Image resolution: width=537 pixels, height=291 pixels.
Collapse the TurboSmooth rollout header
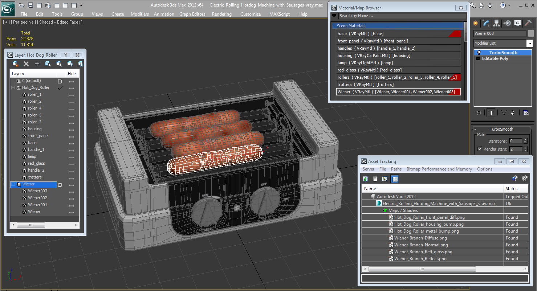pos(501,129)
